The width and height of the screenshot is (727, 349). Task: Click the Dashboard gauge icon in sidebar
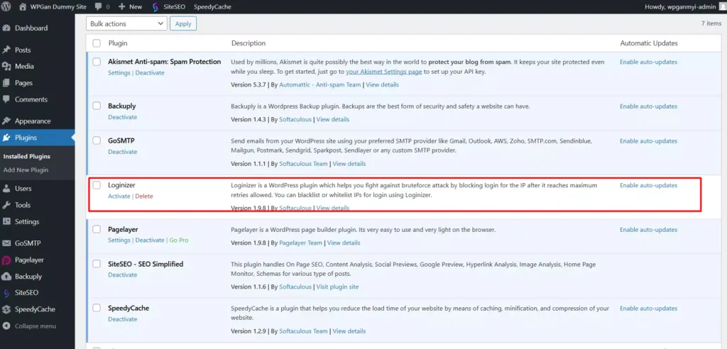[x=6, y=28]
